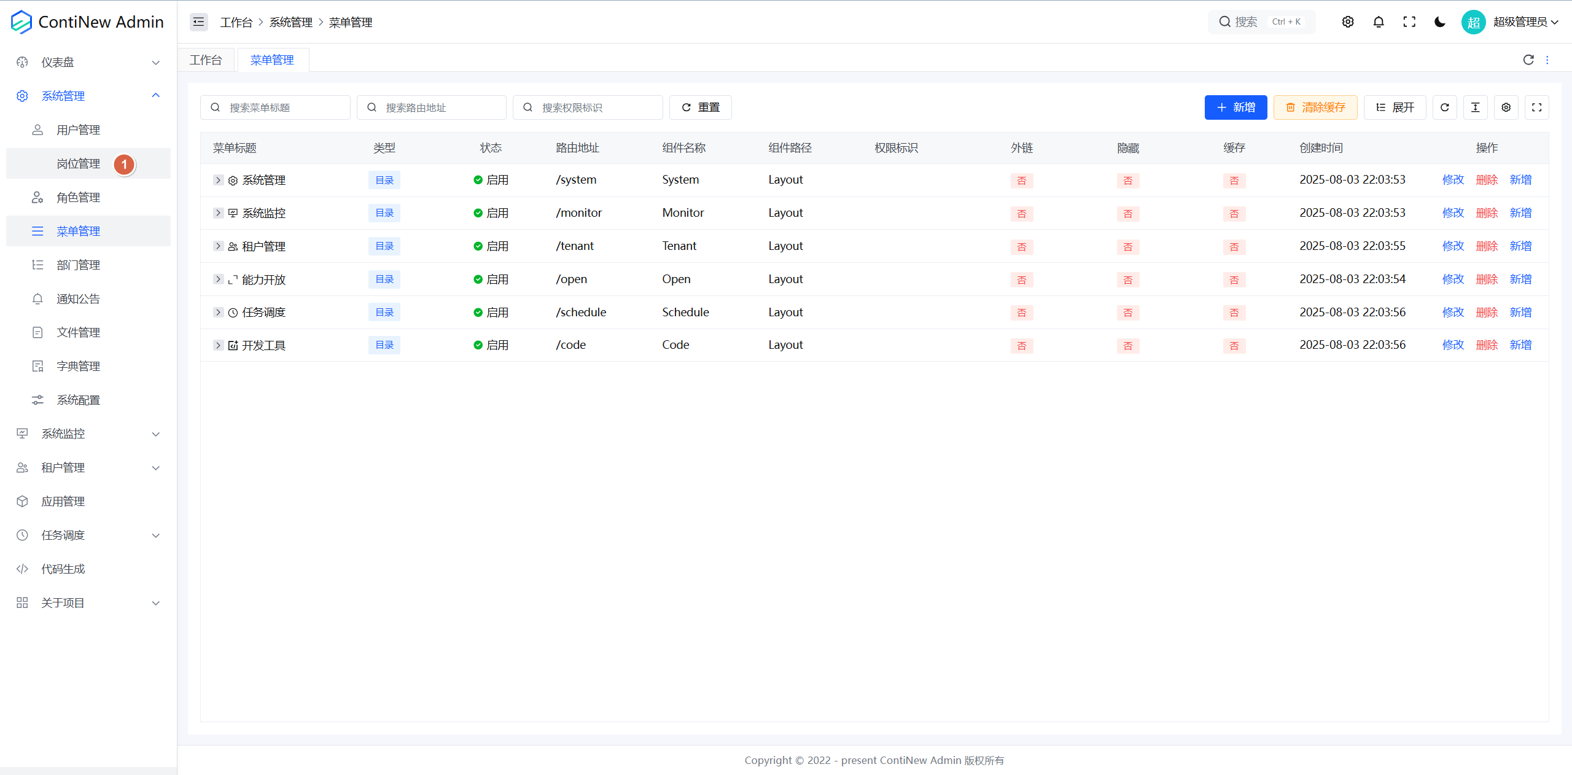This screenshot has width=1572, height=775.
Task: Focus the 搜索权限标识 input field
Action: (588, 107)
